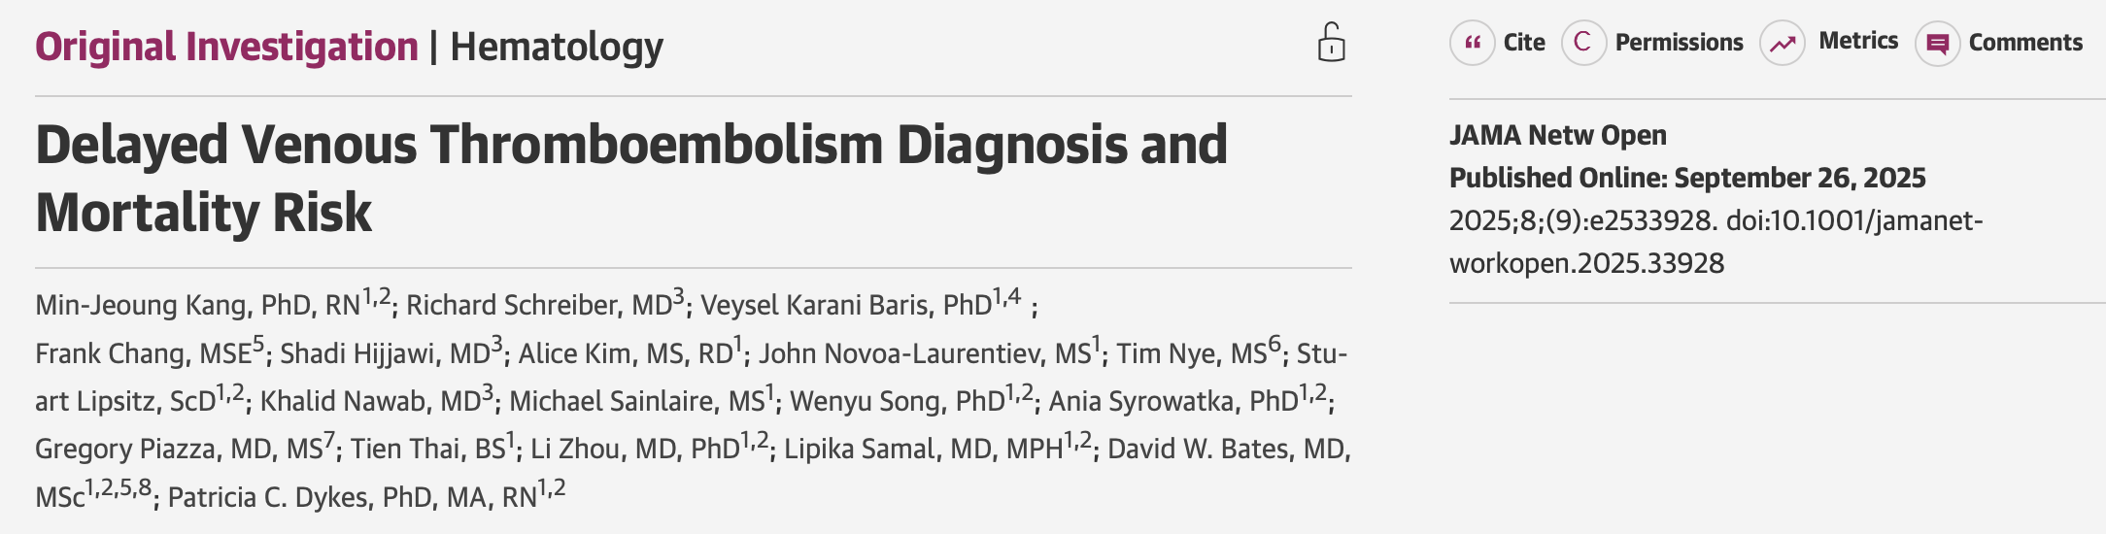The height and width of the screenshot is (534, 2106).
Task: Click the open access padlock icon
Action: pyautogui.click(x=1331, y=43)
